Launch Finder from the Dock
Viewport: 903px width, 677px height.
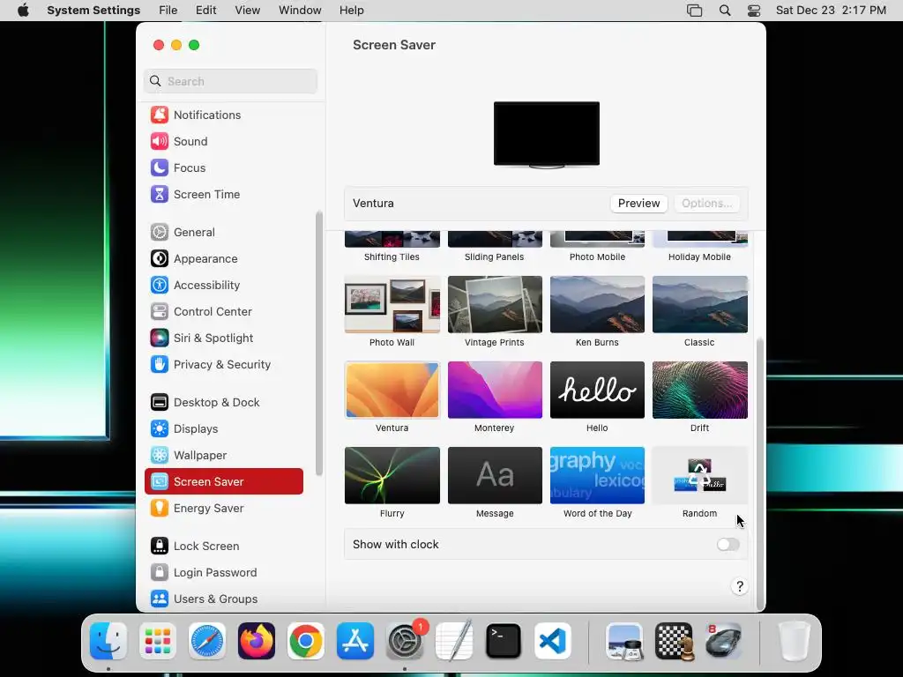point(108,641)
